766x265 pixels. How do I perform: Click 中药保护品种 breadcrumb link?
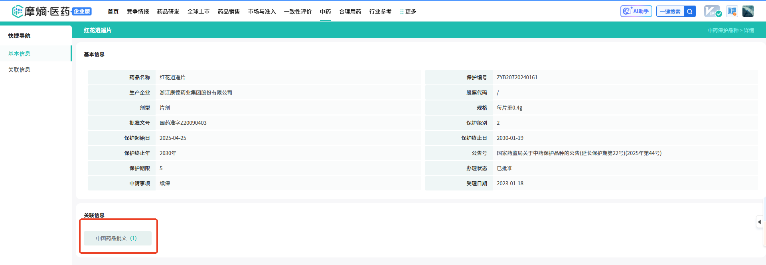click(x=723, y=30)
